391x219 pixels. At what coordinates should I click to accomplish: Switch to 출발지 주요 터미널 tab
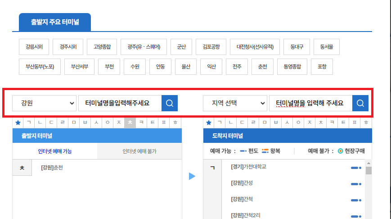[x=55, y=22]
